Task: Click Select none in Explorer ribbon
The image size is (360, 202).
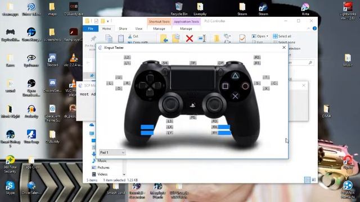Action: click(x=284, y=42)
